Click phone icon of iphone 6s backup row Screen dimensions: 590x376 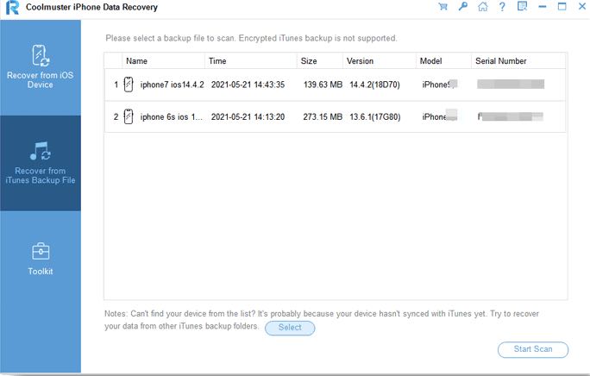click(x=129, y=116)
